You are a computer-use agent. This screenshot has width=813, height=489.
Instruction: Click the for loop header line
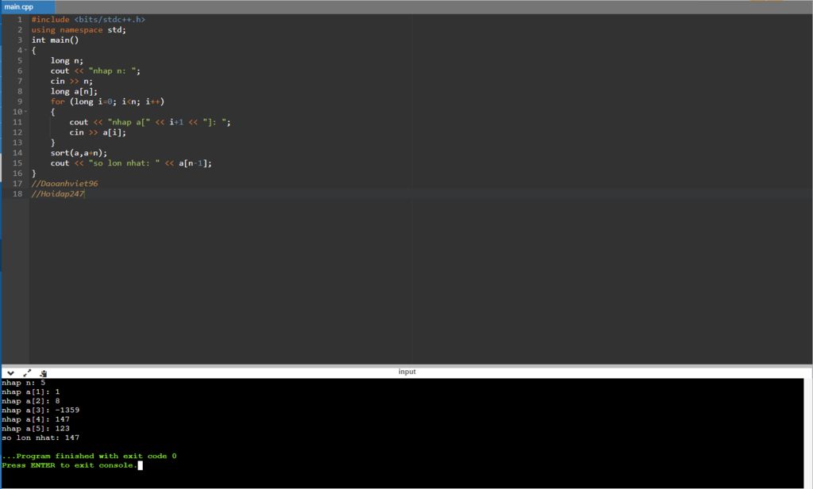[107, 101]
